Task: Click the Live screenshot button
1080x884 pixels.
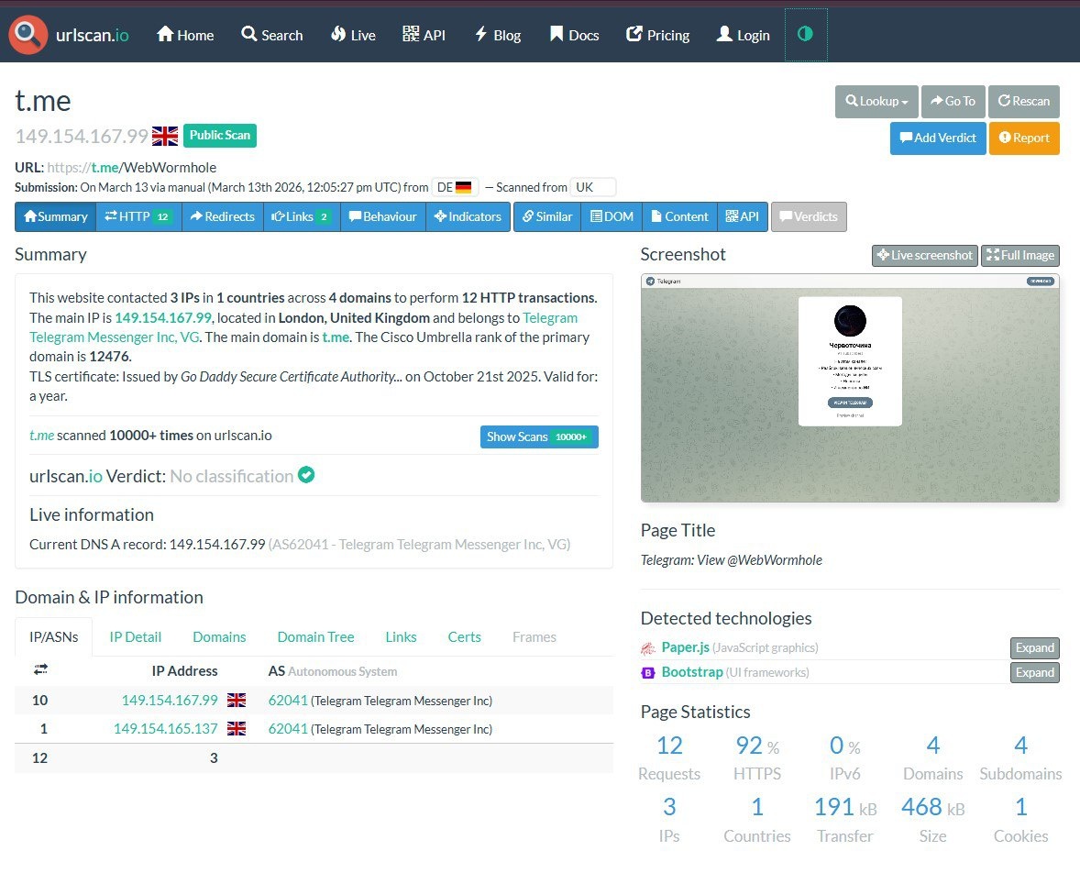Action: [925, 256]
